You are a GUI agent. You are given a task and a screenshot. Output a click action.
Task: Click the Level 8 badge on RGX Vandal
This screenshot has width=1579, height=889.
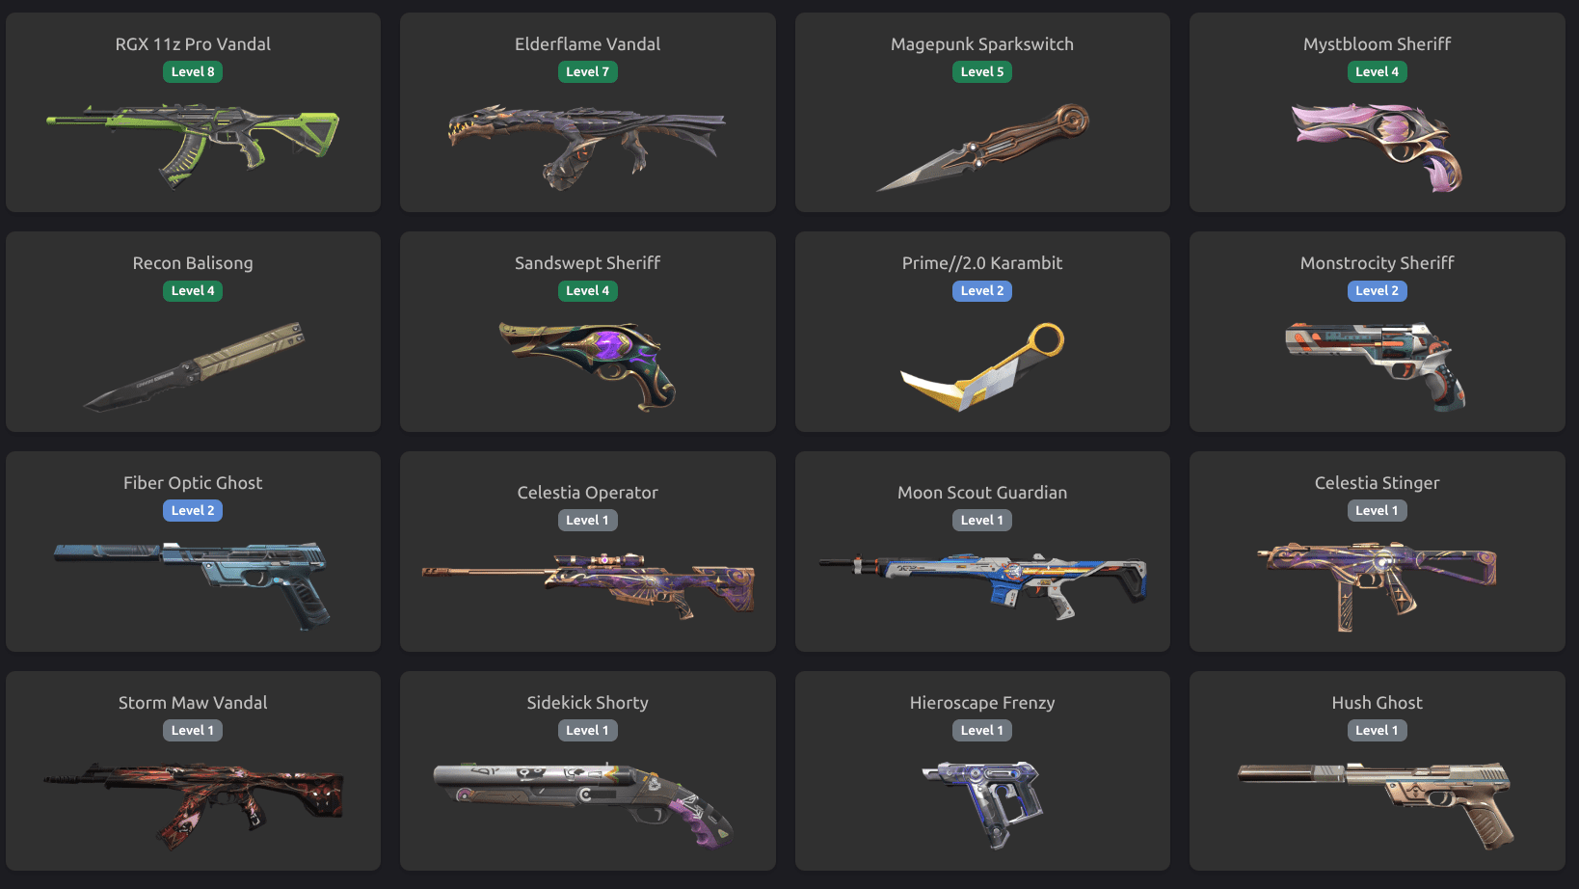tap(193, 71)
